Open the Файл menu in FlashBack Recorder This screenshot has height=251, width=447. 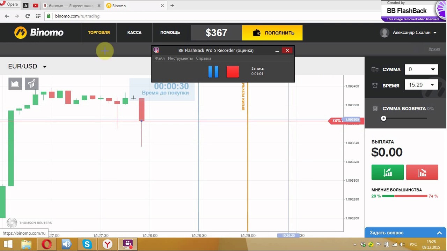point(160,58)
